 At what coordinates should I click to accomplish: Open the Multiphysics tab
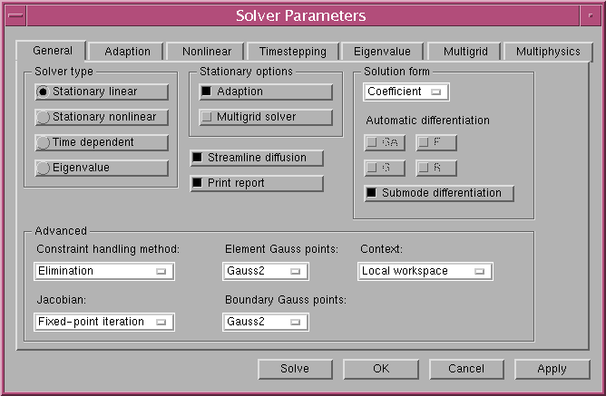point(548,52)
